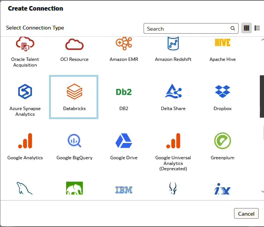This screenshot has height=227, width=264.
Task: Select the Greenplum connection icon
Action: [223, 141]
